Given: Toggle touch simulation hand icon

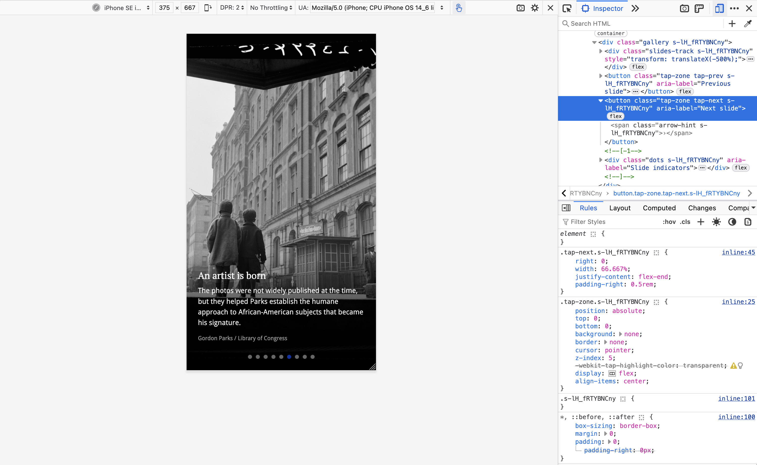Looking at the screenshot, I should pyautogui.click(x=459, y=8).
